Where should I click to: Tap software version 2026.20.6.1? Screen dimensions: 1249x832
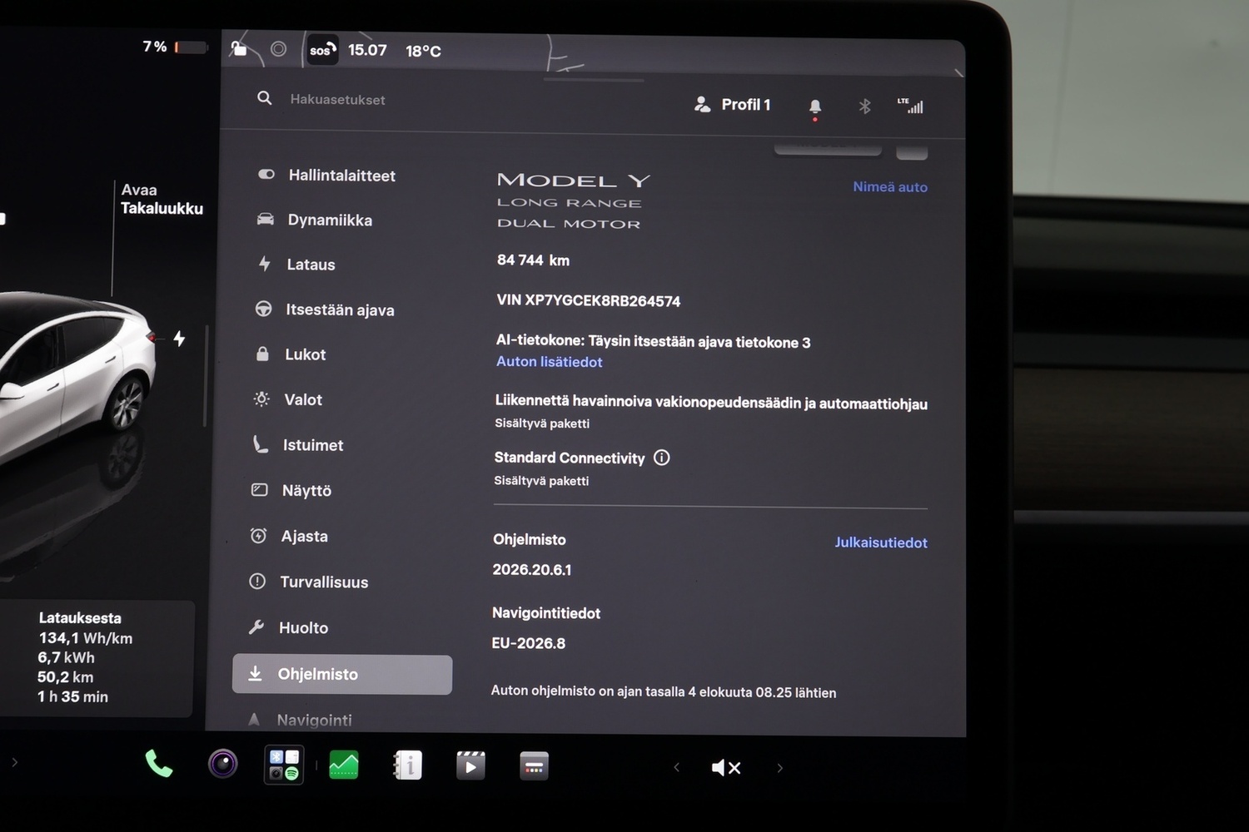(532, 570)
